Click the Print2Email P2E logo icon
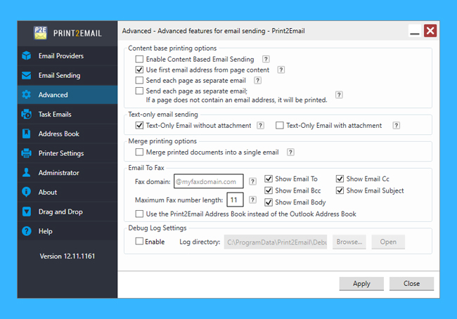457x319 pixels. [x=40, y=33]
